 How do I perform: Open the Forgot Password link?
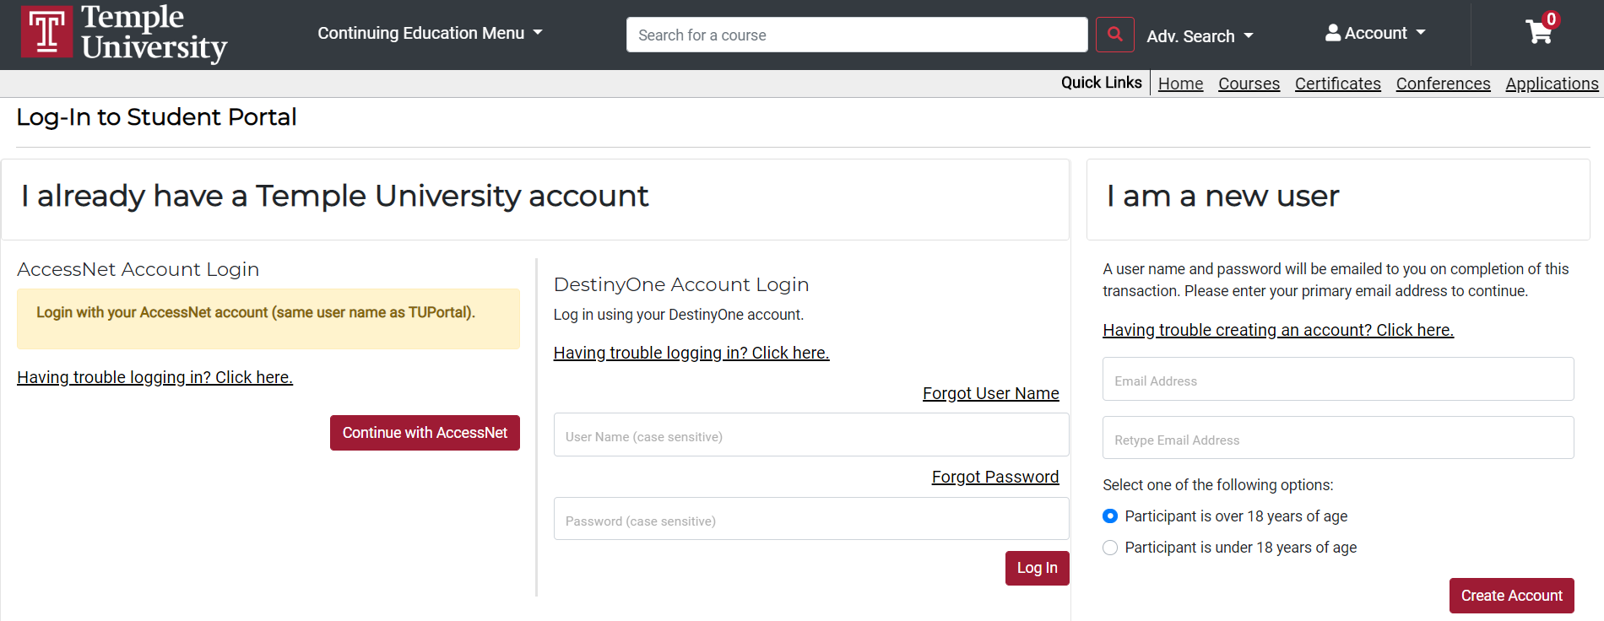pos(994,477)
